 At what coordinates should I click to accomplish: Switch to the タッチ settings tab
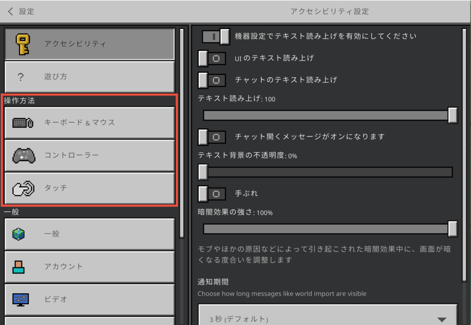click(x=90, y=188)
